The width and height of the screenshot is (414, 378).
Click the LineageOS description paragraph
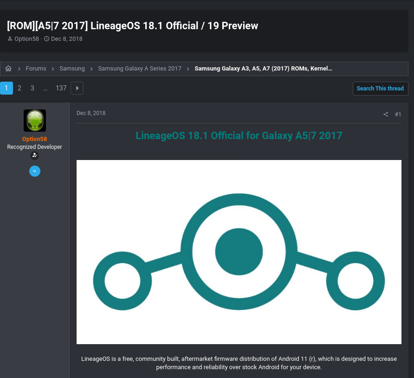[x=239, y=363]
